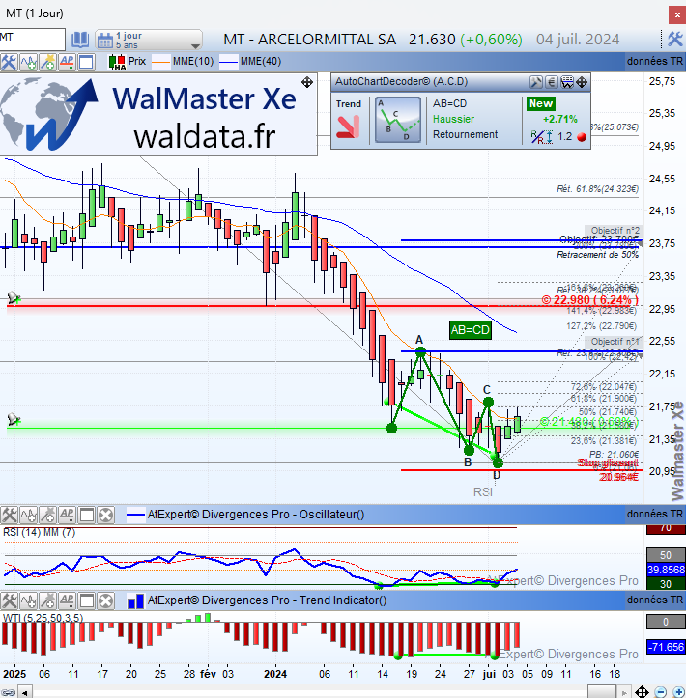Click the AP icon in Trend Indicator panel

click(68, 600)
